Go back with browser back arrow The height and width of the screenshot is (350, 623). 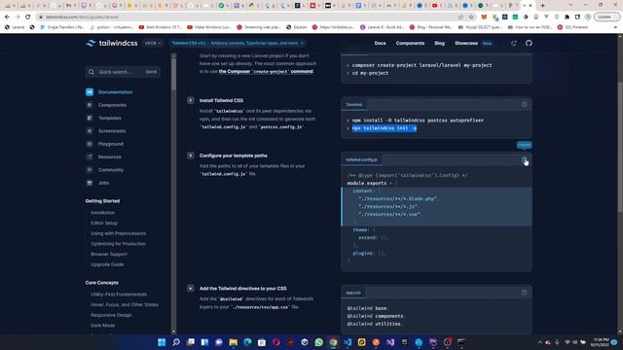(x=7, y=17)
